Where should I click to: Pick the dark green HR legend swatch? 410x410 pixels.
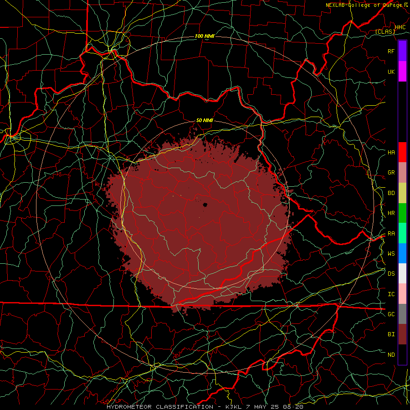(402, 213)
